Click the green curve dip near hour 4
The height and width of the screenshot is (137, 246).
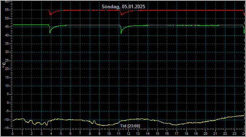coord(50,32)
